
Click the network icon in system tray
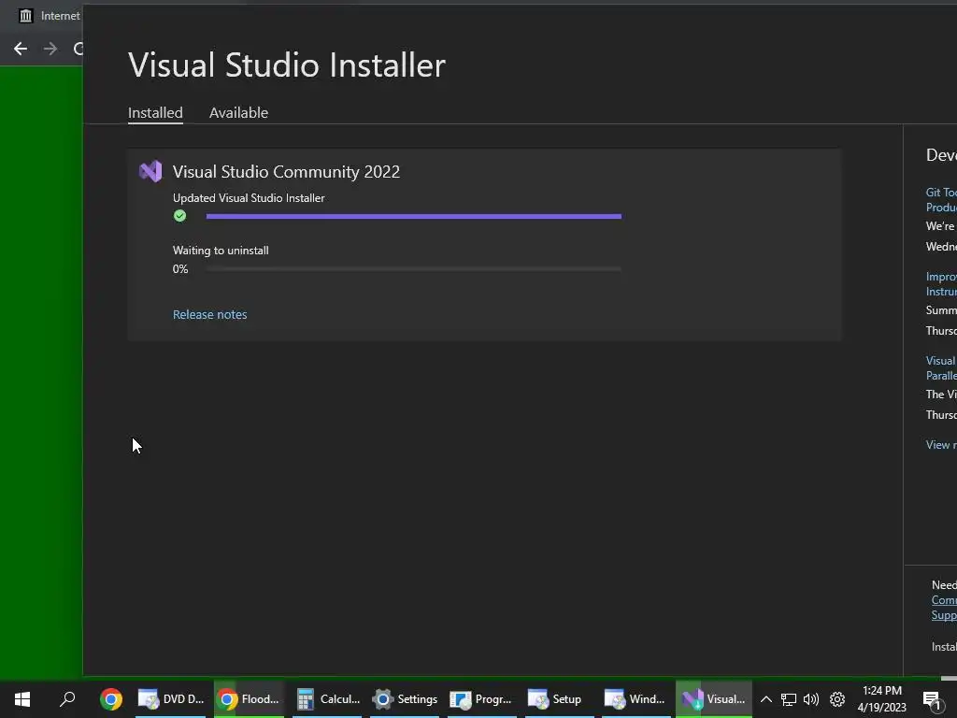[x=789, y=699]
